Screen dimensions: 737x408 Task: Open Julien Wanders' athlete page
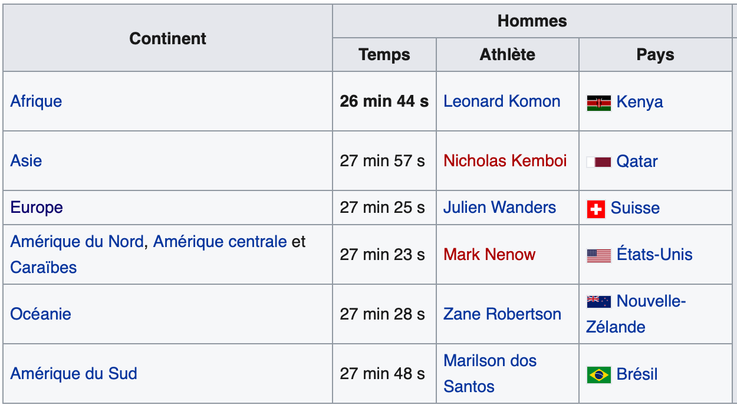(500, 208)
